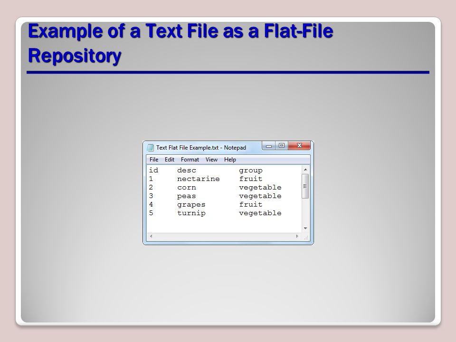
Task: Open the Edit menu in Notepad
Action: click(x=169, y=160)
